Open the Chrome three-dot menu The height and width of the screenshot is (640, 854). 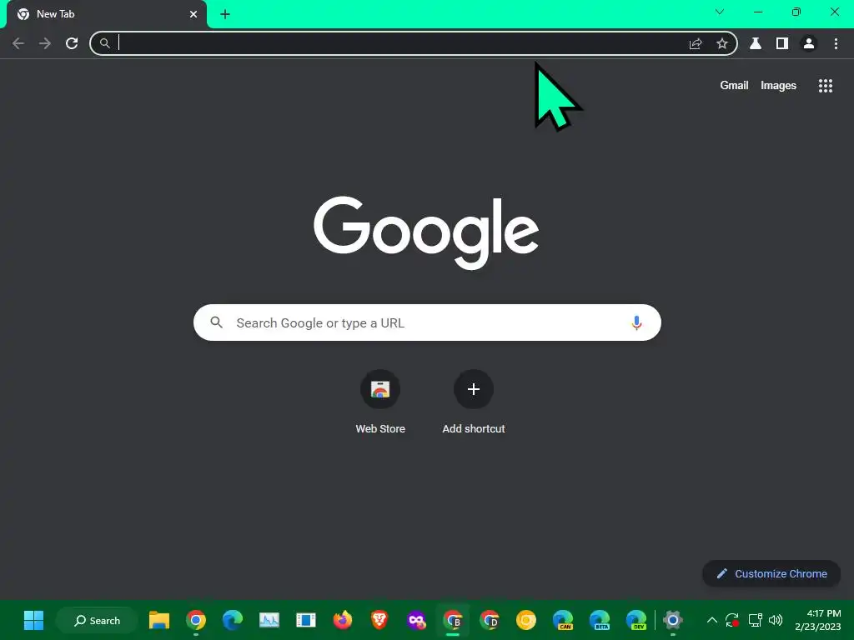coord(836,43)
